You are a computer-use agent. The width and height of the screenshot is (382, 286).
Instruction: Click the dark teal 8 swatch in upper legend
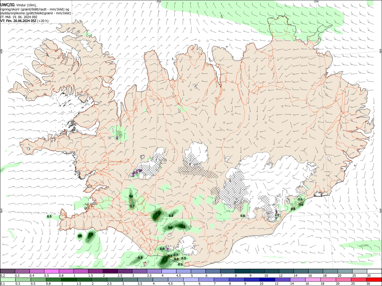click(x=242, y=271)
